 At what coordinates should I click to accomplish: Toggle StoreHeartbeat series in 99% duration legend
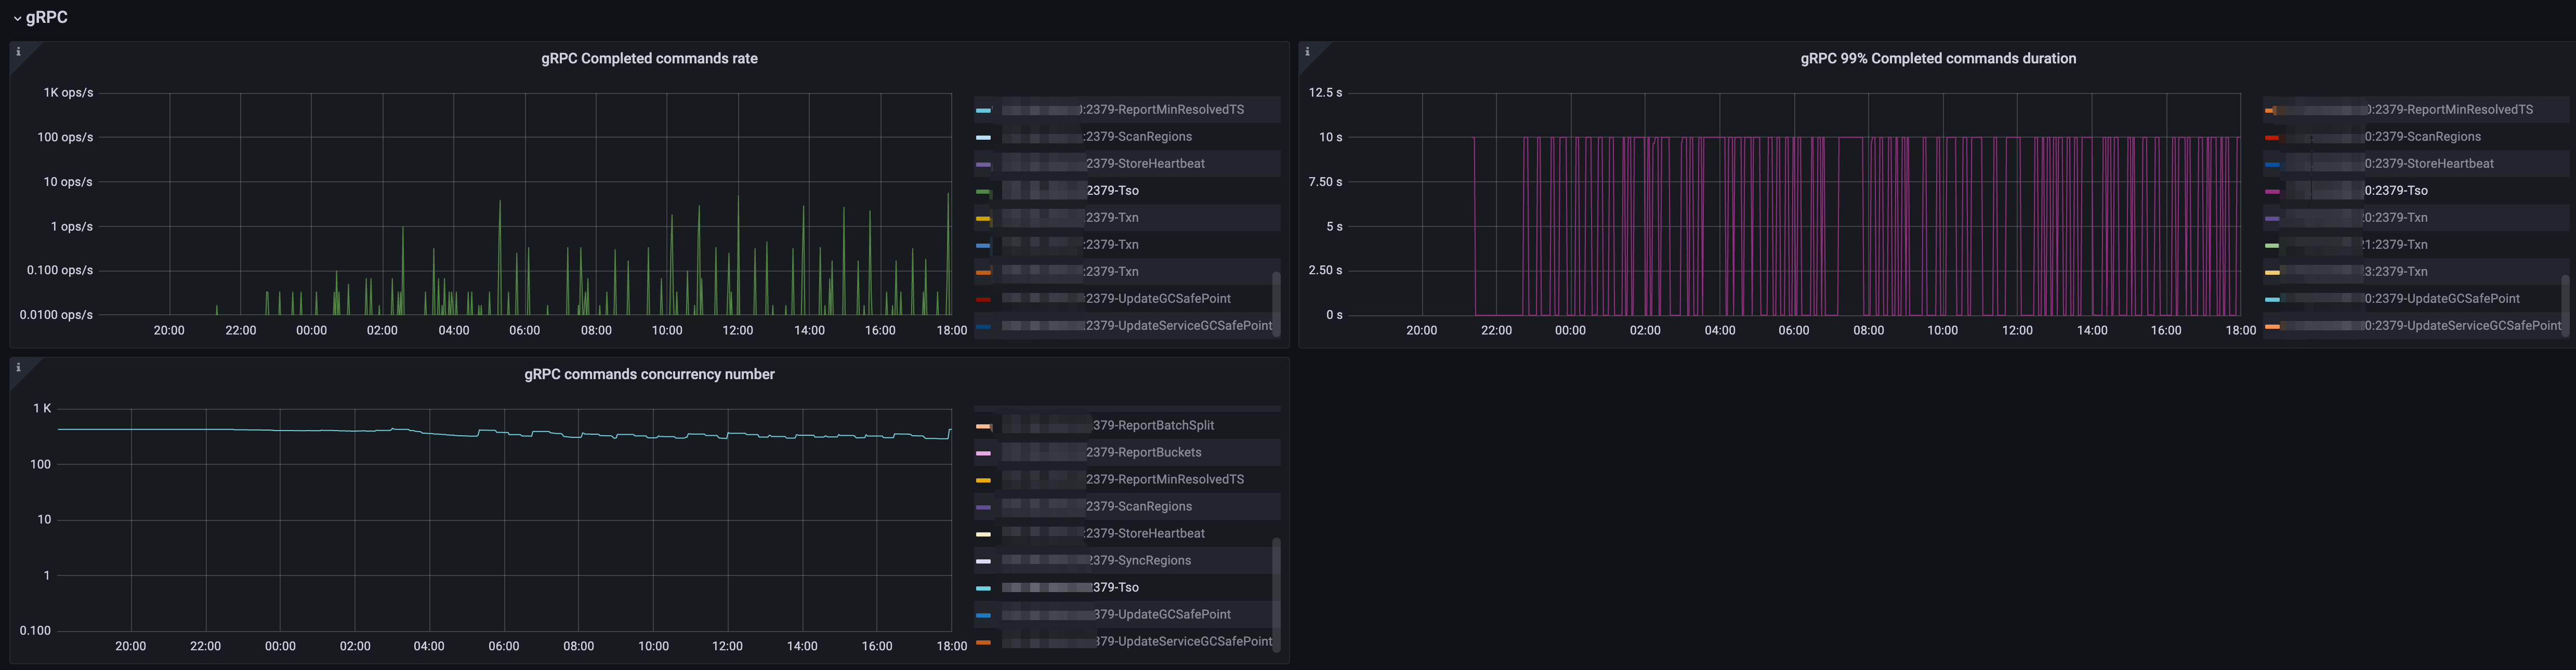tap(2429, 164)
